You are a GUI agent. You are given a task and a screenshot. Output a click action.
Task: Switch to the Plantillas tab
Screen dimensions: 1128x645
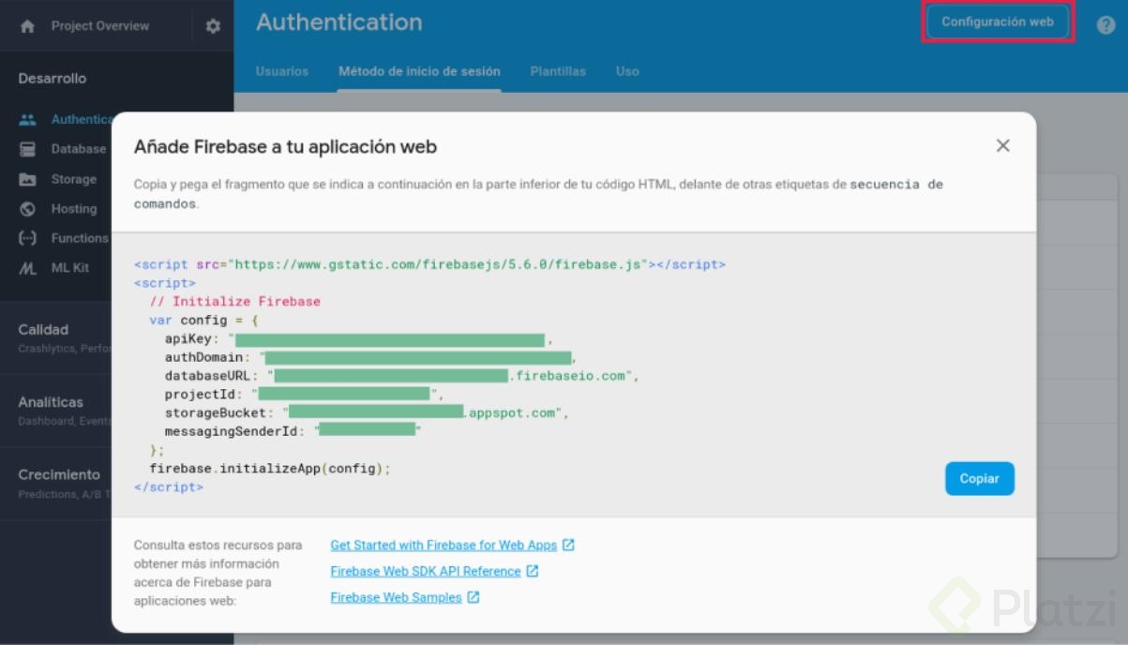click(558, 71)
